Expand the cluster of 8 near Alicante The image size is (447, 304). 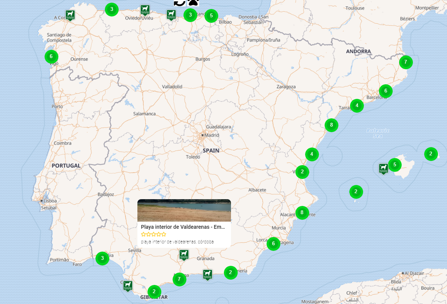(302, 212)
